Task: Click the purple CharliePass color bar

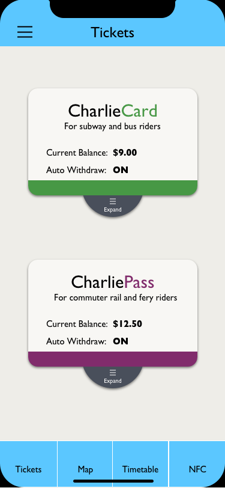Action: [x=113, y=359]
